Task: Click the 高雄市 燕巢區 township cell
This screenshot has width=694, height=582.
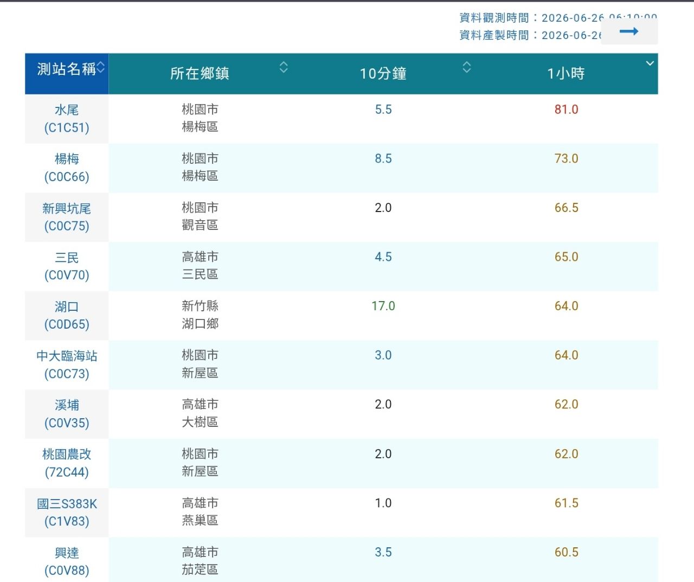Action: click(200, 511)
